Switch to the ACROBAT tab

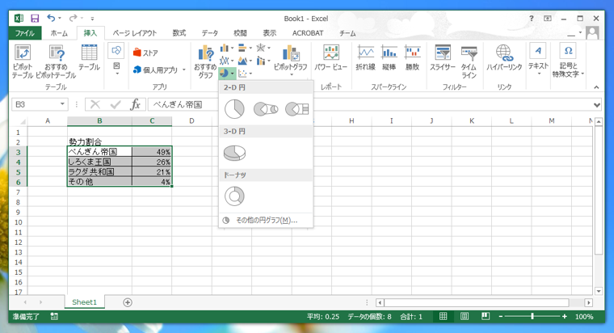click(x=308, y=33)
